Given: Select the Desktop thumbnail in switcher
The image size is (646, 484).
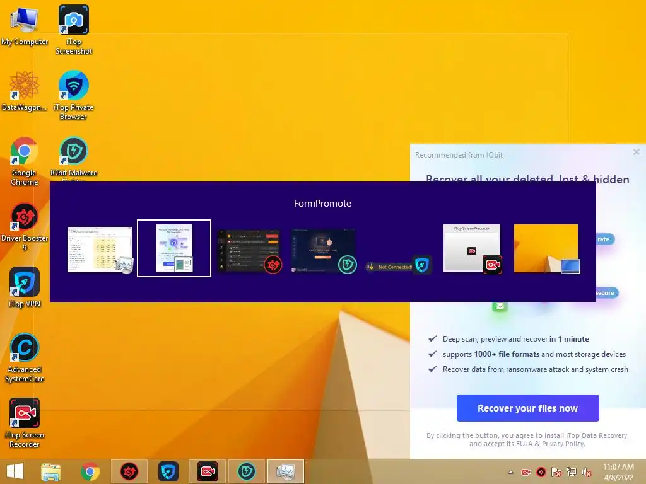Looking at the screenshot, I should [x=546, y=248].
